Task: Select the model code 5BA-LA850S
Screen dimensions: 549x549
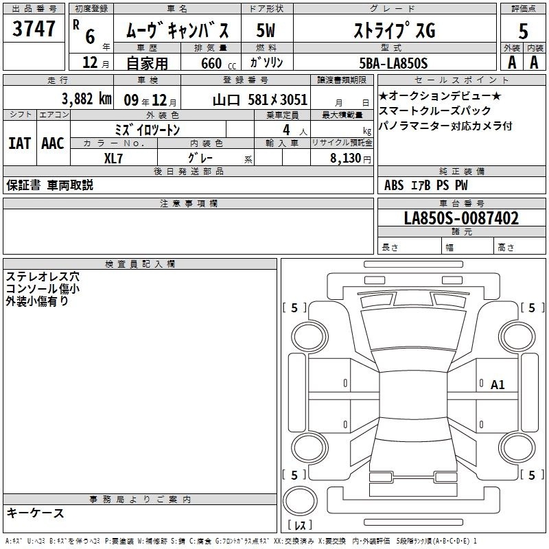Action: tap(394, 63)
